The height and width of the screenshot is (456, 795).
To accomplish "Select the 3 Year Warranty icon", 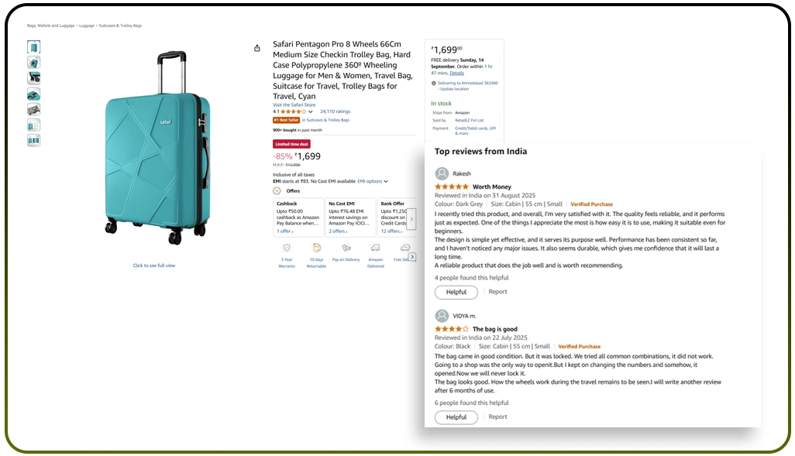I will click(x=287, y=249).
